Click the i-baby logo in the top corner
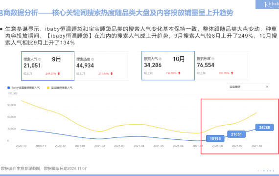This screenshot has width=279, height=176. [267, 4]
